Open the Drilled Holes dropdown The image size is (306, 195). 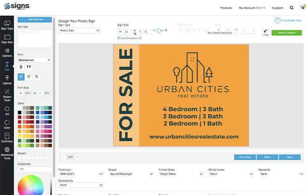pos(231,174)
